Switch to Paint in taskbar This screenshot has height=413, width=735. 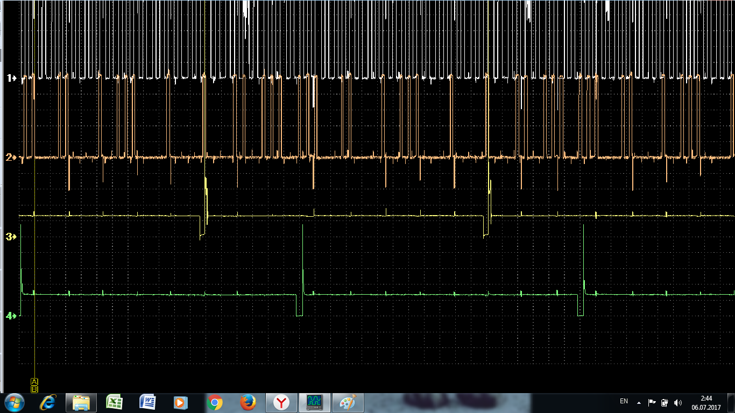(x=348, y=402)
